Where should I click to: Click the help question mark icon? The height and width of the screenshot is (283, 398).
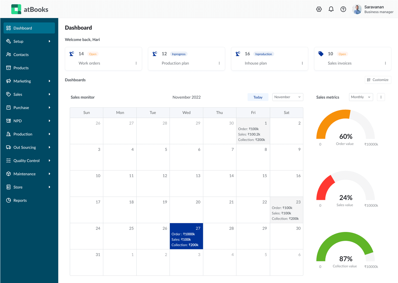(343, 9)
